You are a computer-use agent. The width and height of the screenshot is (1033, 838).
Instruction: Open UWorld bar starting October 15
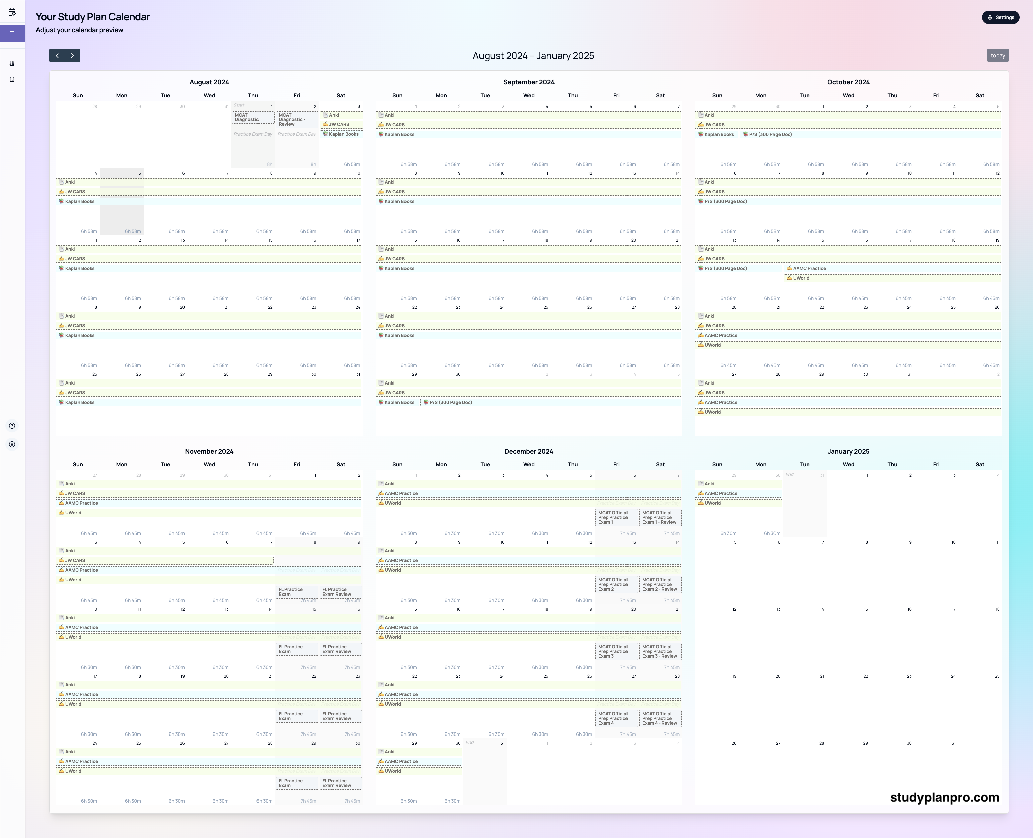coord(893,278)
